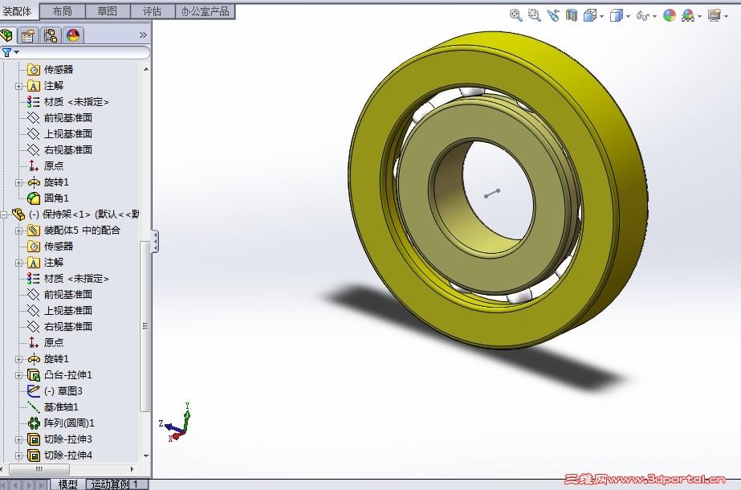Click the tree filter funnel icon
The width and height of the screenshot is (741, 490).
tap(6, 52)
